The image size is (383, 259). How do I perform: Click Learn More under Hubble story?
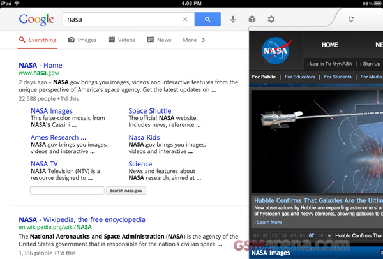268,223
